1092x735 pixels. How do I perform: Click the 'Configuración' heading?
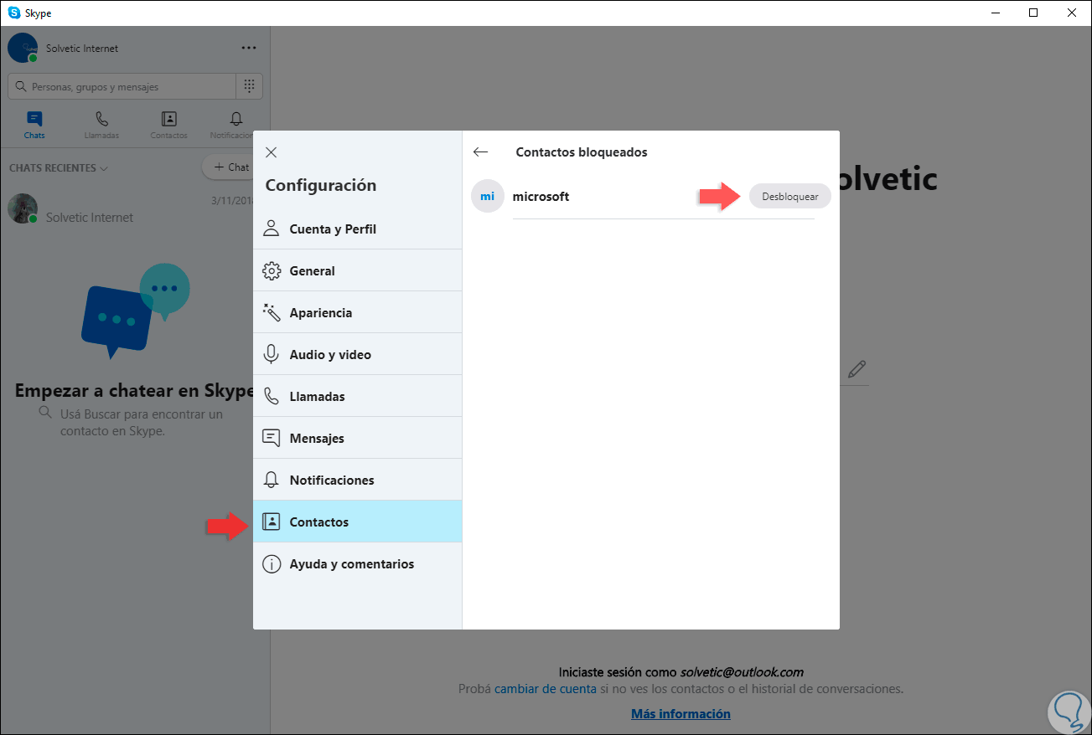coord(321,185)
